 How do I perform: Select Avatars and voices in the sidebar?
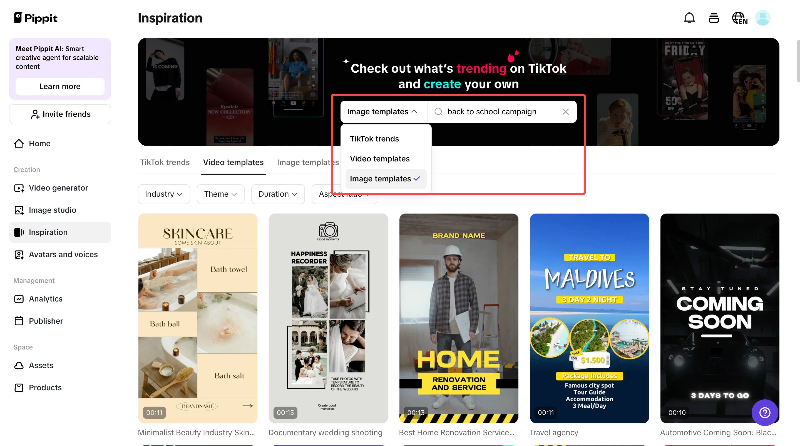click(x=63, y=254)
